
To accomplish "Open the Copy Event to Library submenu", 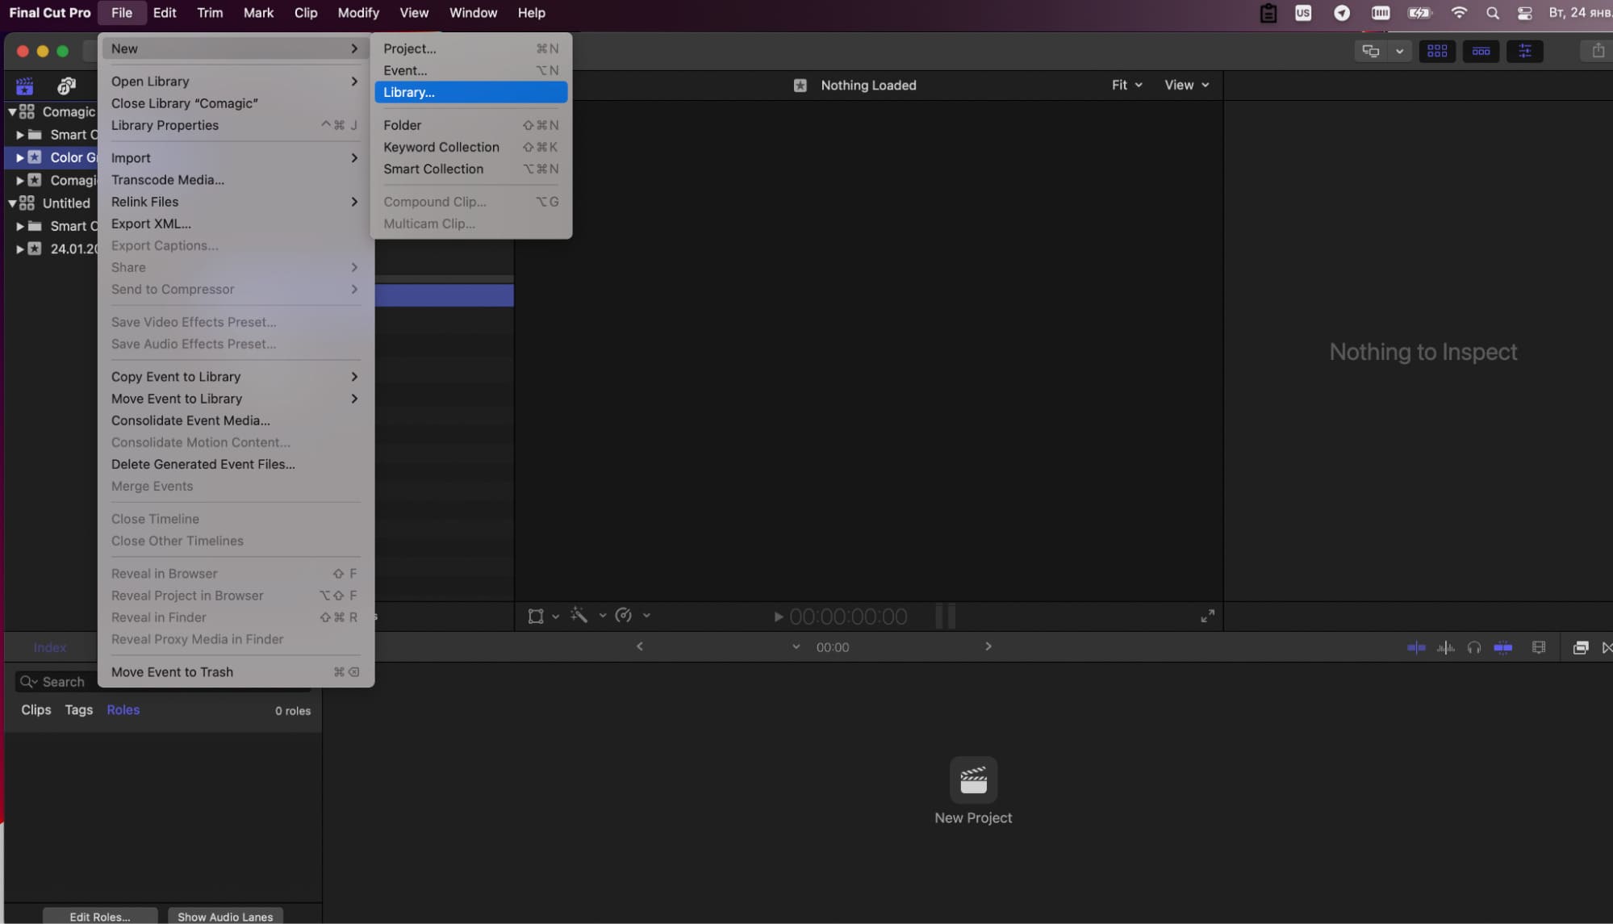I will tap(235, 377).
